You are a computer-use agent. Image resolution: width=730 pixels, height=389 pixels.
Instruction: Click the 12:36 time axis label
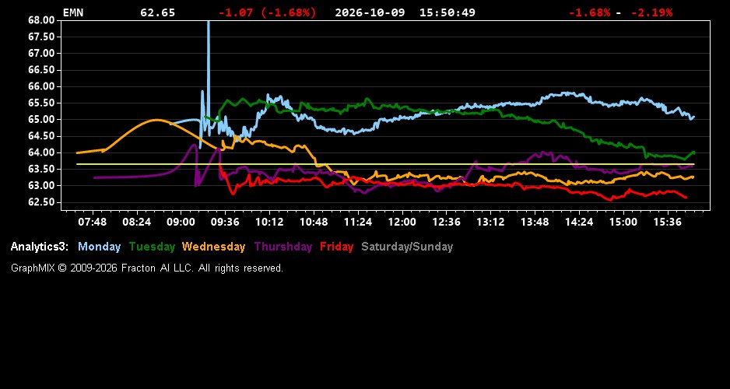pos(446,222)
